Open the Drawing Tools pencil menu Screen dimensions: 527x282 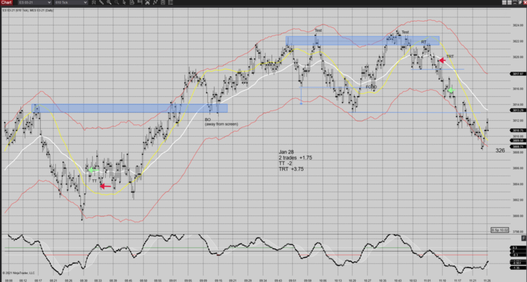101,3
